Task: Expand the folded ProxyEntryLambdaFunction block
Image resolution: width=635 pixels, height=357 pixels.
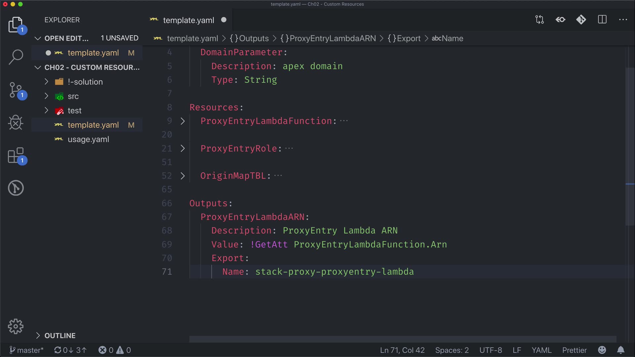Action: tap(183, 121)
